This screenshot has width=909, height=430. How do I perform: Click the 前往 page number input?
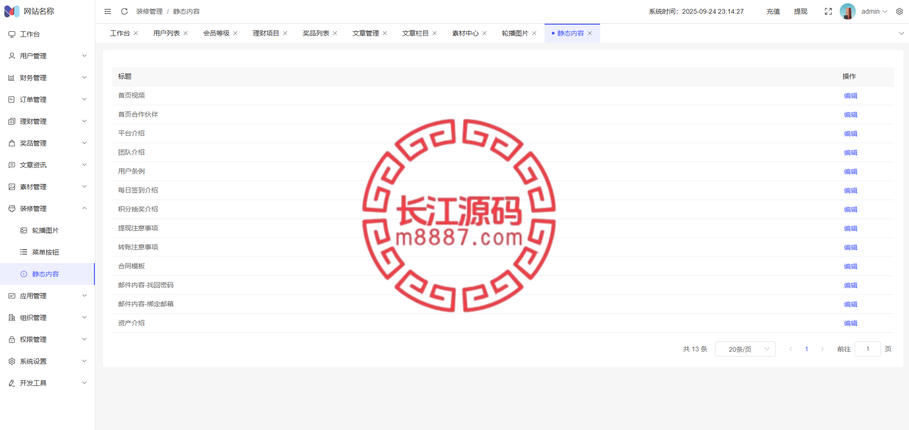click(x=868, y=349)
